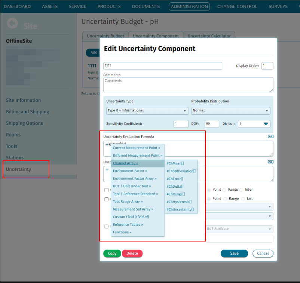Screen dimensions: 300x283
Task: Open the Change Control nav item
Action: pos(237,6)
